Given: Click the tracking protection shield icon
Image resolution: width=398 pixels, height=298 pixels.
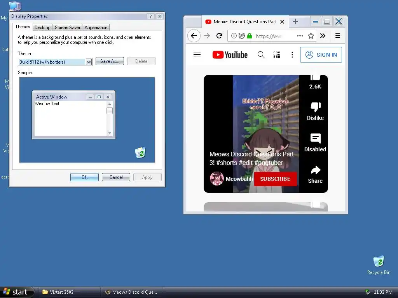Looking at the screenshot, I should coord(242,36).
